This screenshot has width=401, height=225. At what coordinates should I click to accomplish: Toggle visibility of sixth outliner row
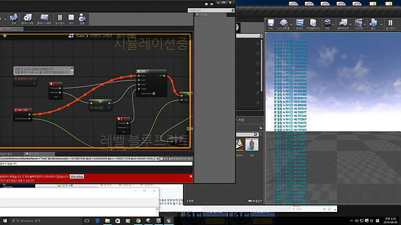258,93
